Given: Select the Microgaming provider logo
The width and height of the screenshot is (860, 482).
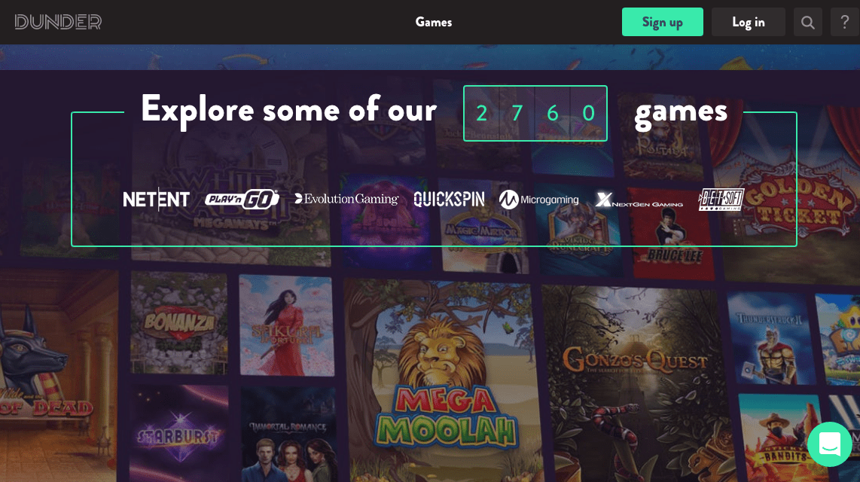Looking at the screenshot, I should point(538,200).
